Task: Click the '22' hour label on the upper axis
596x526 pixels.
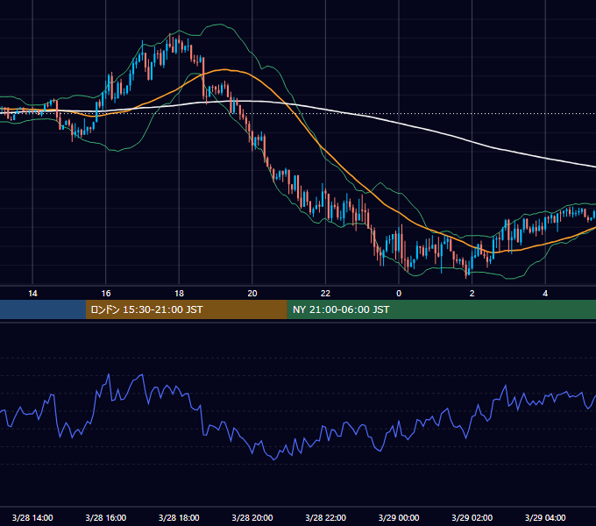Action: 325,294
